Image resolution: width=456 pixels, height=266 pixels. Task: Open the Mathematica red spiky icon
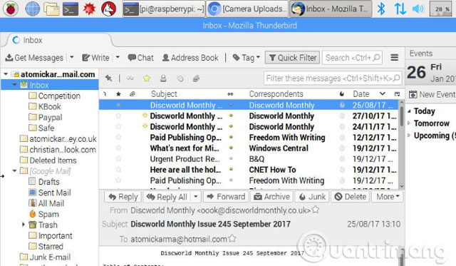[x=89, y=9]
